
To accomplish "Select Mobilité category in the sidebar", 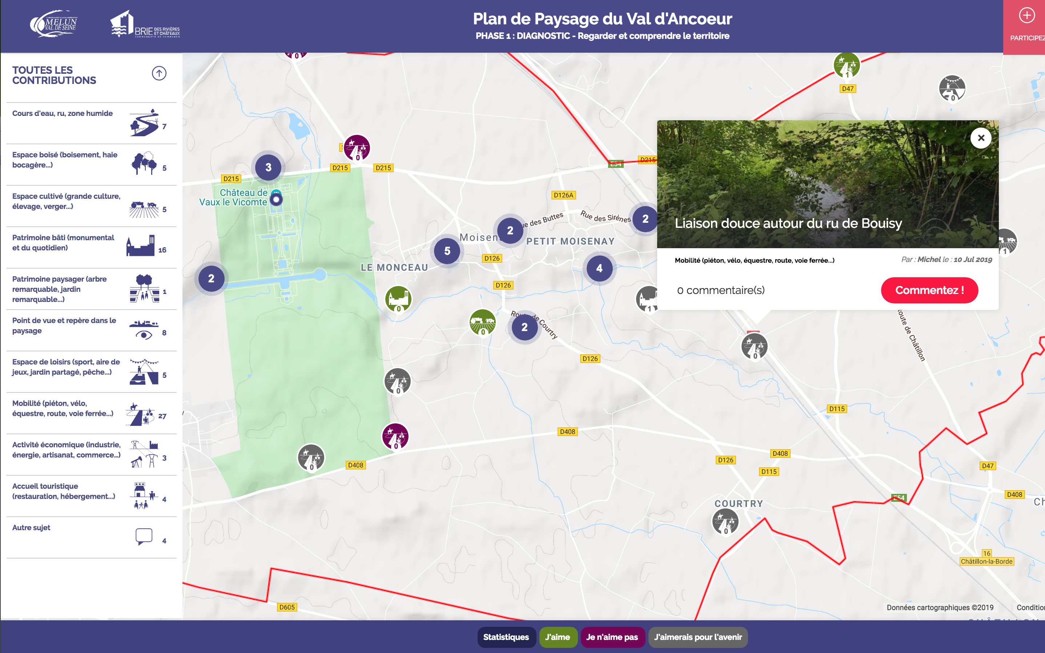I will pos(63,408).
